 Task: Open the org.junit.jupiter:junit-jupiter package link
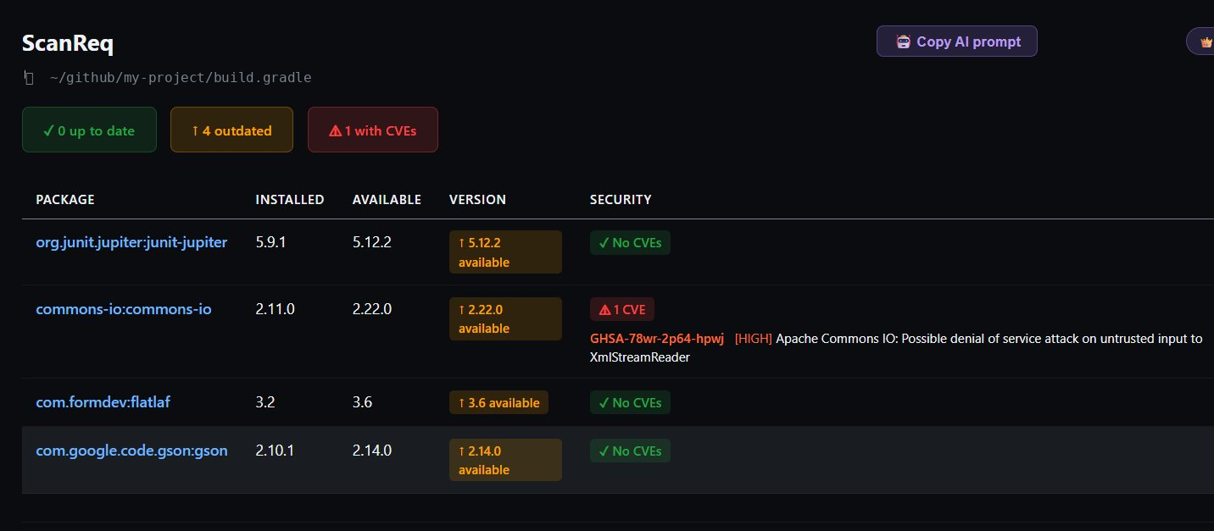tap(131, 242)
